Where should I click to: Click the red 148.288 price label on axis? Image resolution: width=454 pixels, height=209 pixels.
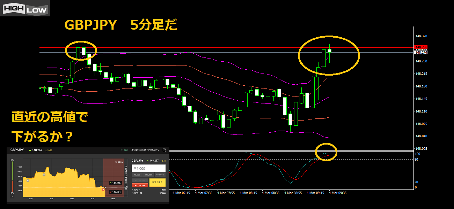[x=420, y=47]
